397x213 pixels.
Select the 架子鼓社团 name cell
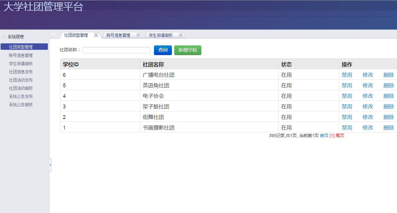pyautogui.click(x=209, y=107)
